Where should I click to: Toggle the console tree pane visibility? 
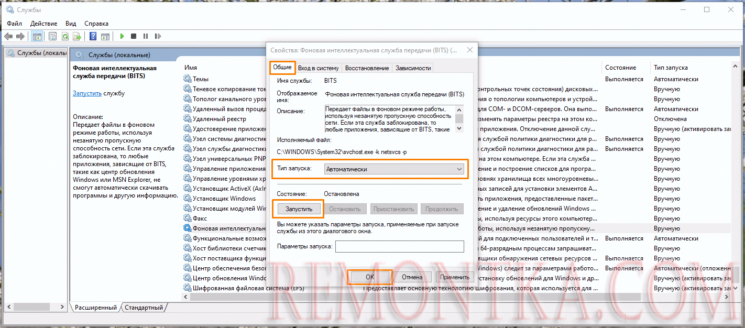click(37, 36)
